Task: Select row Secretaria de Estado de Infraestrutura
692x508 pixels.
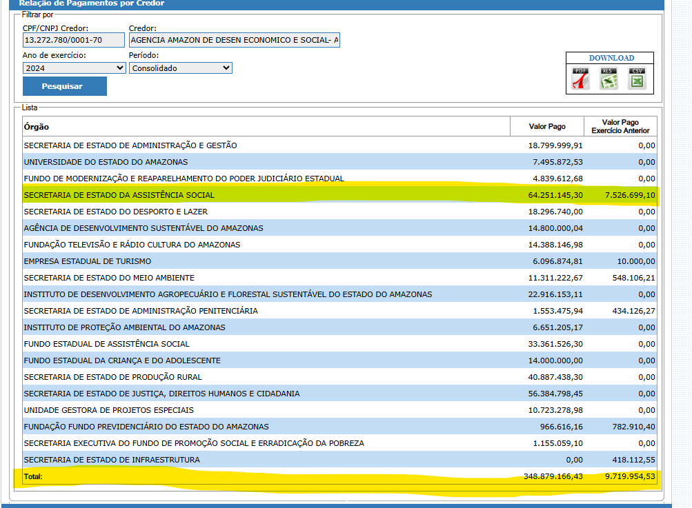Action: [x=339, y=460]
